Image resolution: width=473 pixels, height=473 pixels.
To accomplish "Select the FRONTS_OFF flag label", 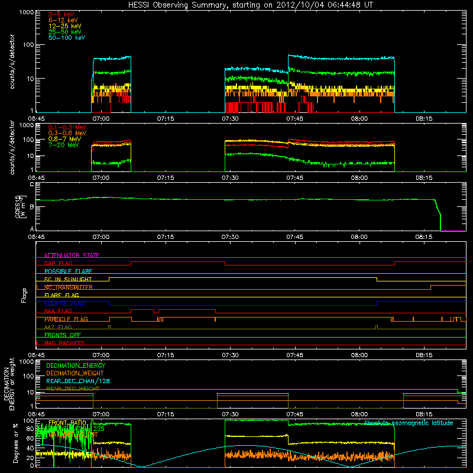I will tap(63, 335).
